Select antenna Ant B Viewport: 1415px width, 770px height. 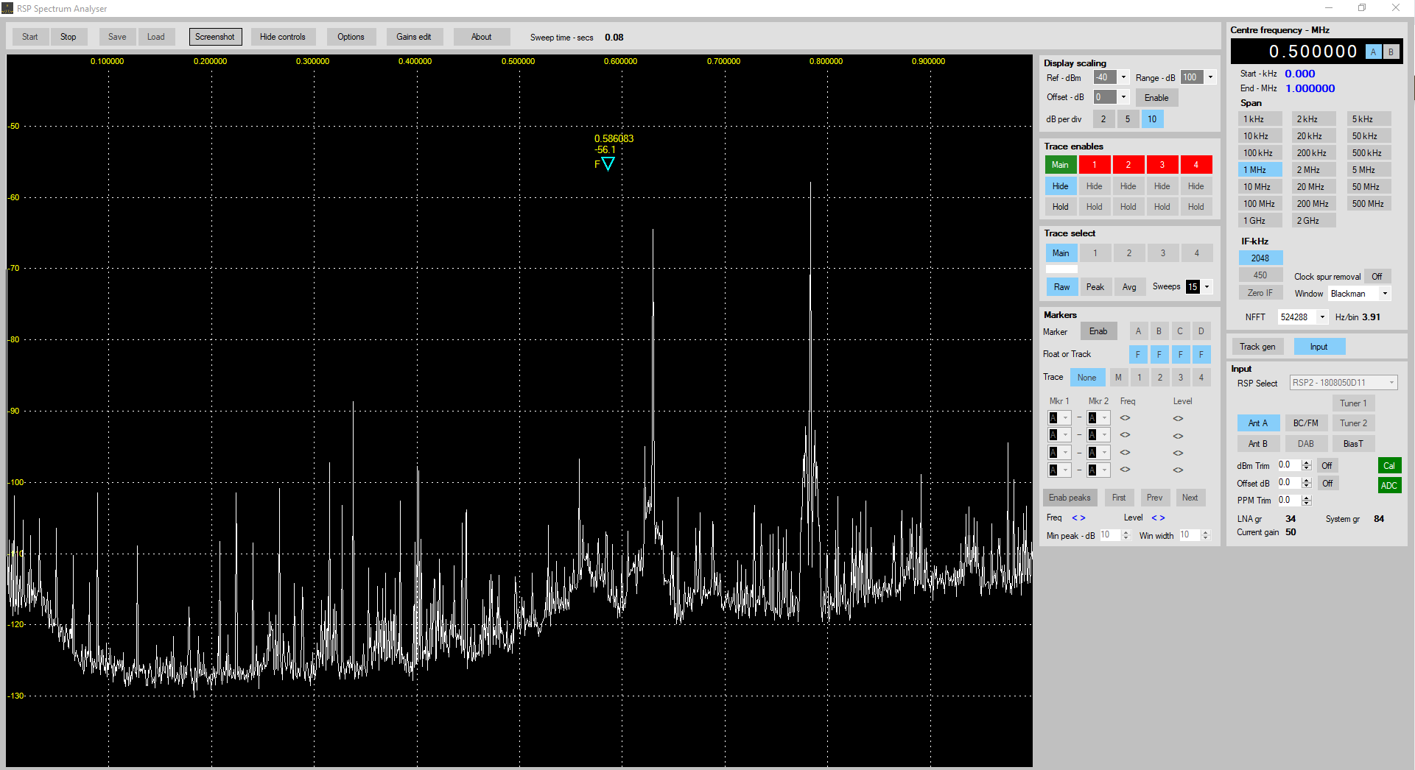click(x=1258, y=444)
